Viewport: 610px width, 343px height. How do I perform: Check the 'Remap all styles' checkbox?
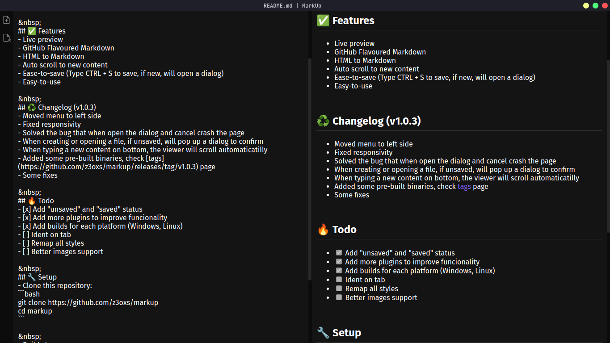point(339,289)
